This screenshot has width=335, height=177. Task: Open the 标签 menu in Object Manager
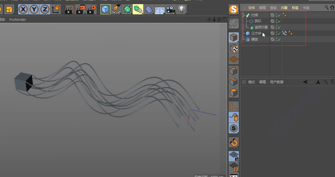295,8
